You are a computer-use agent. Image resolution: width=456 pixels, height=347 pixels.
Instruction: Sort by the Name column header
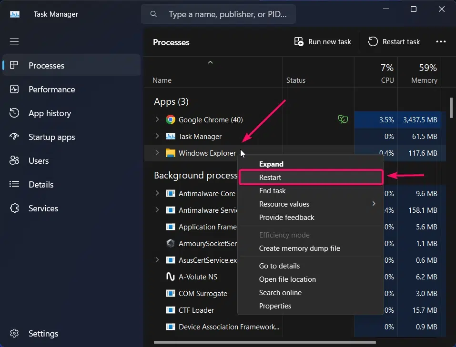click(x=162, y=80)
